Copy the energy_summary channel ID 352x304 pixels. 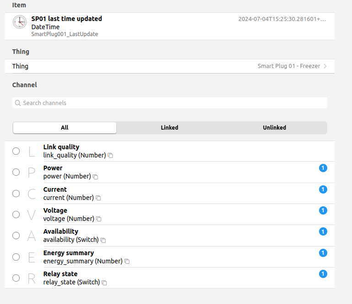[x=127, y=262]
